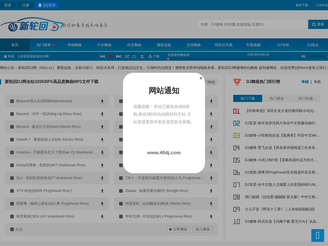Check the 阿梨粤 - 晚风心里吹 checkbox
The width and height of the screenshot is (328, 246).
[12, 204]
